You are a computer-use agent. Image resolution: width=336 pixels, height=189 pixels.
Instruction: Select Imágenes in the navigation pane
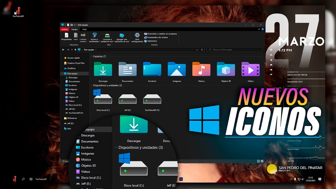(71, 89)
